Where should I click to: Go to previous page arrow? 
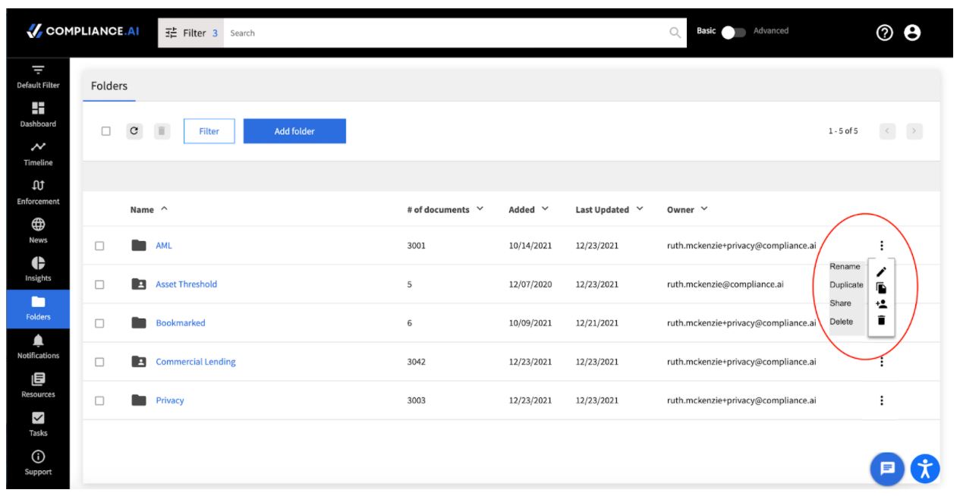coord(888,131)
